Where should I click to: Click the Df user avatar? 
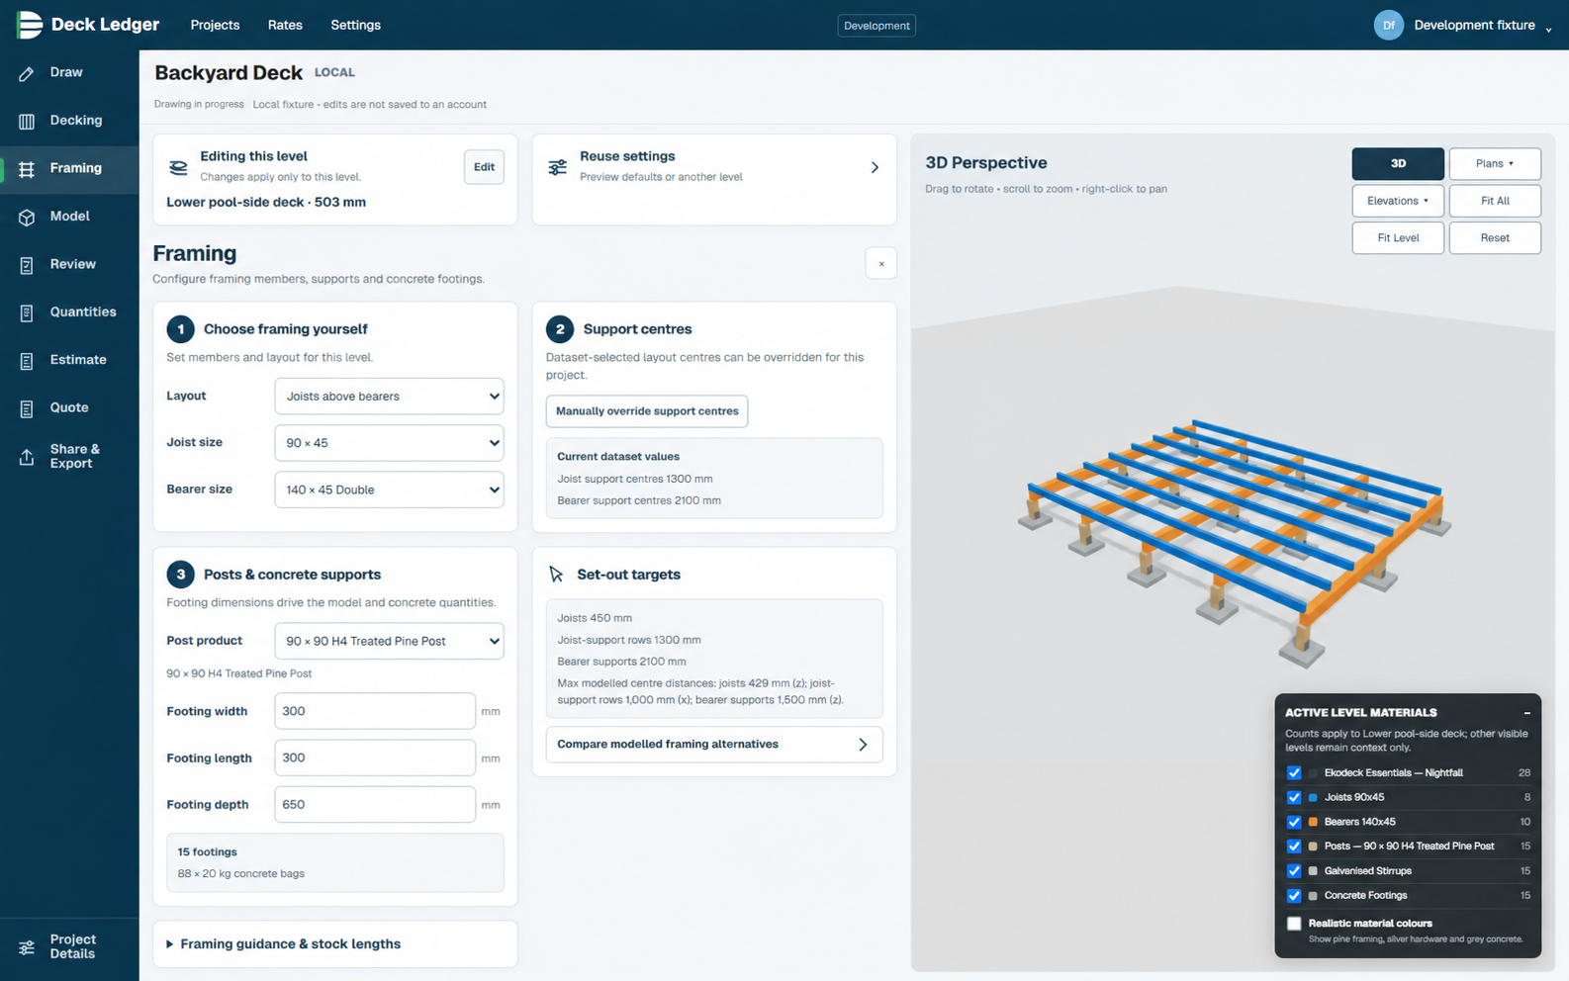(1389, 25)
